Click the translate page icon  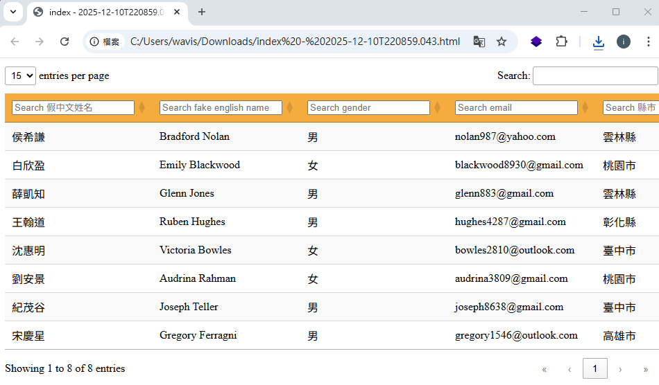point(479,42)
